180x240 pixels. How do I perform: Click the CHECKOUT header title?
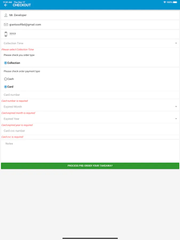coord(22,5)
